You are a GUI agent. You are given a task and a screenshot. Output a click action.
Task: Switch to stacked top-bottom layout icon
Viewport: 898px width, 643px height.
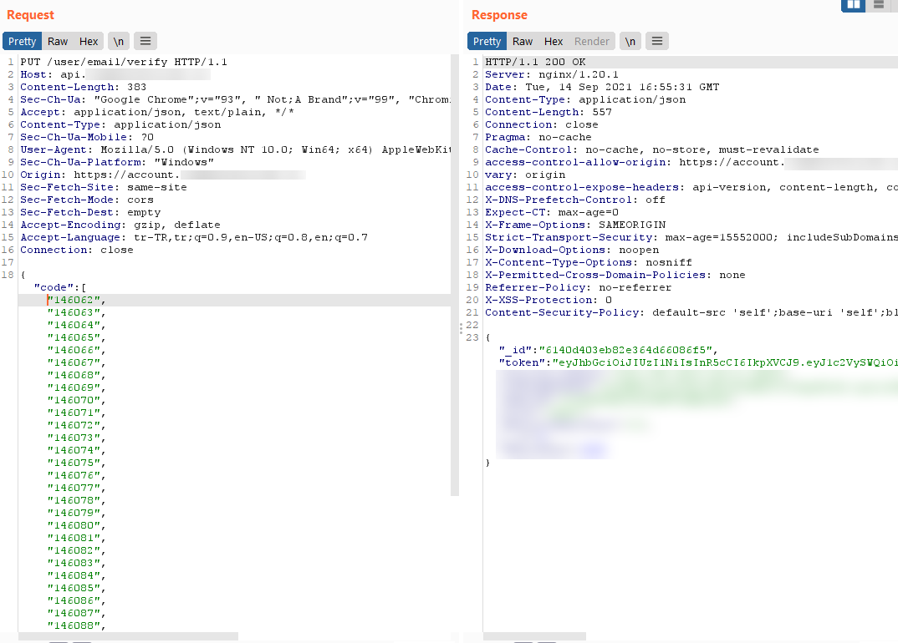tap(879, 4)
